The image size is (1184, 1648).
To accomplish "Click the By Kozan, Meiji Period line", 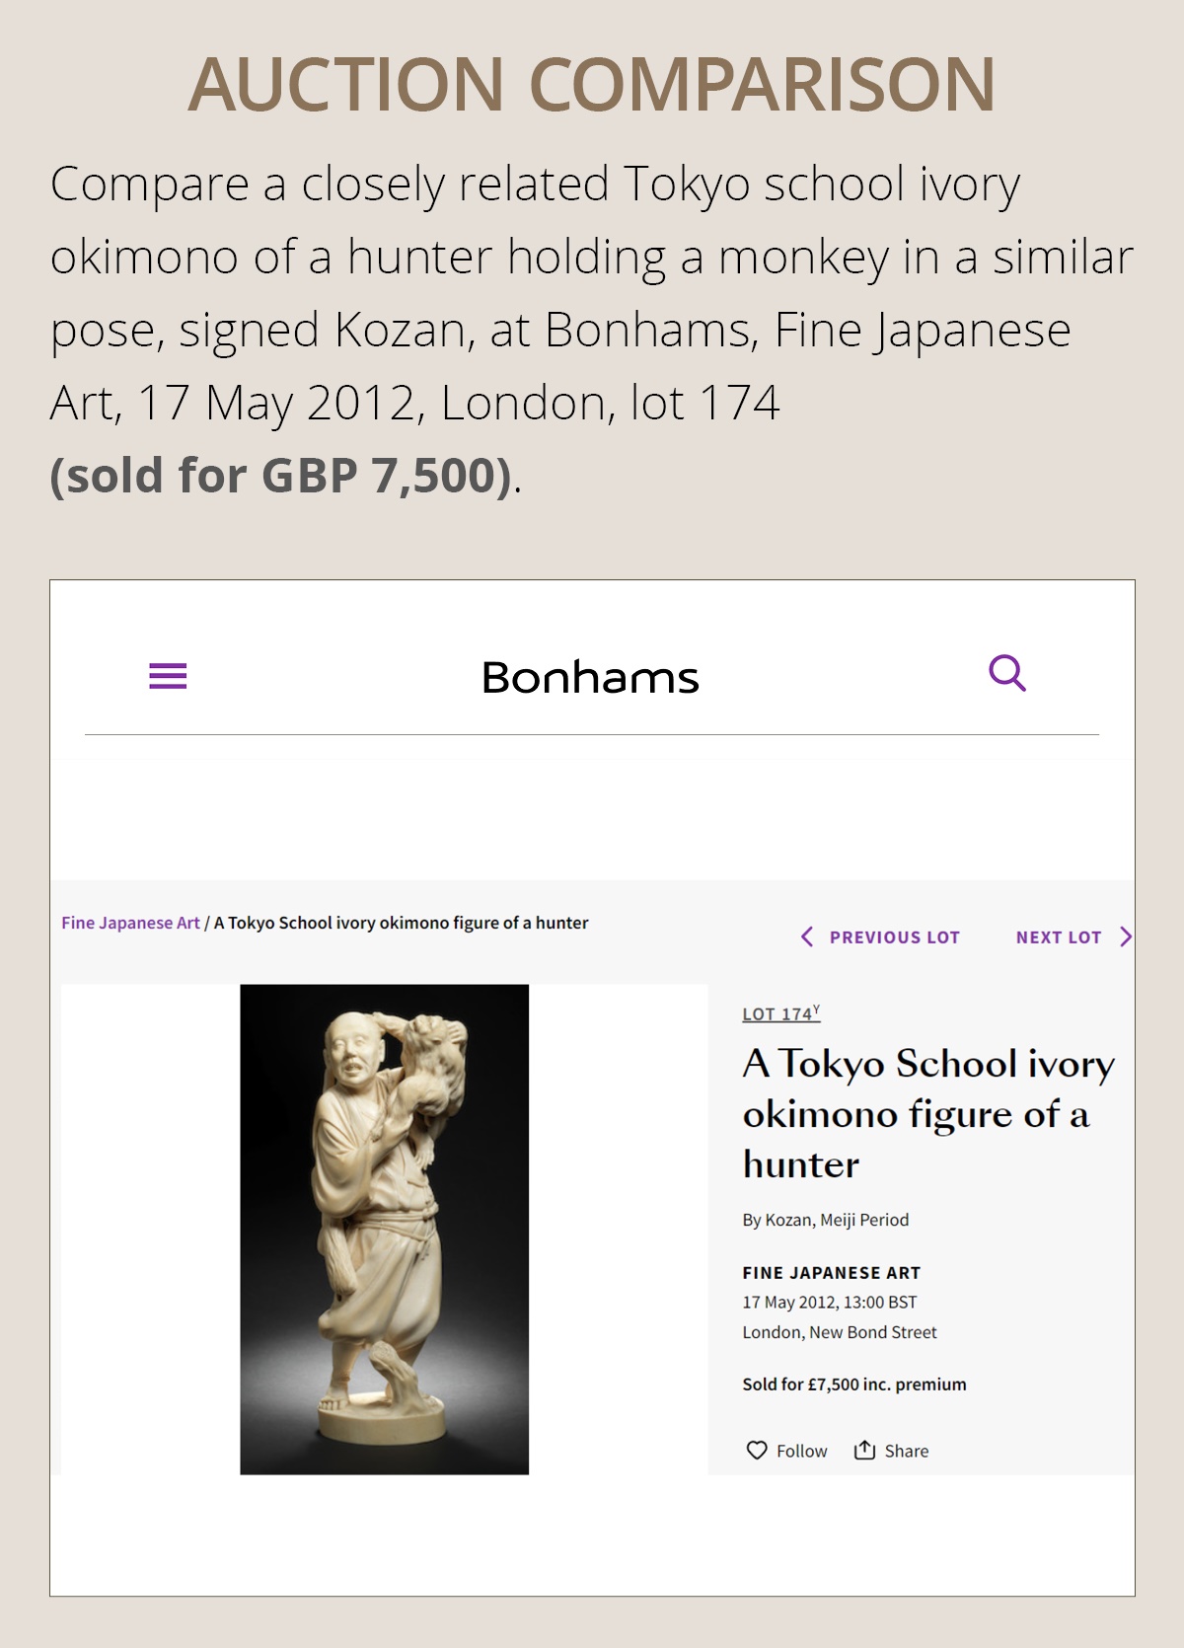I will 825,1220.
